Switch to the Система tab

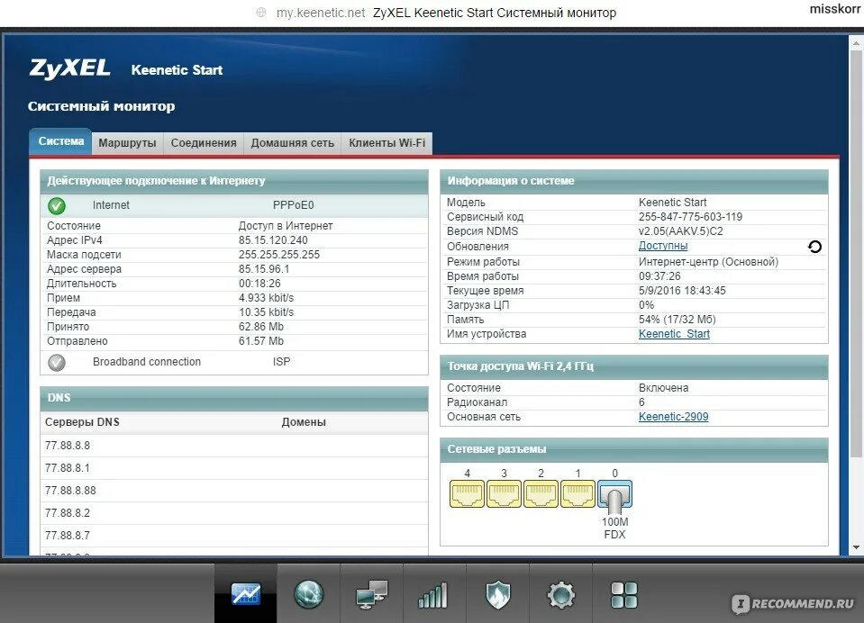click(x=60, y=141)
